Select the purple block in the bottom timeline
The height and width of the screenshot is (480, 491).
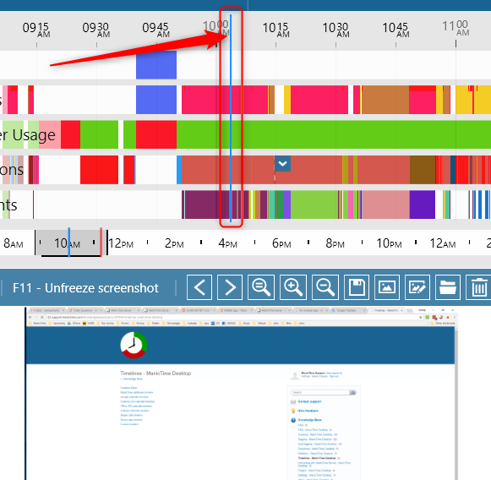tap(422, 205)
